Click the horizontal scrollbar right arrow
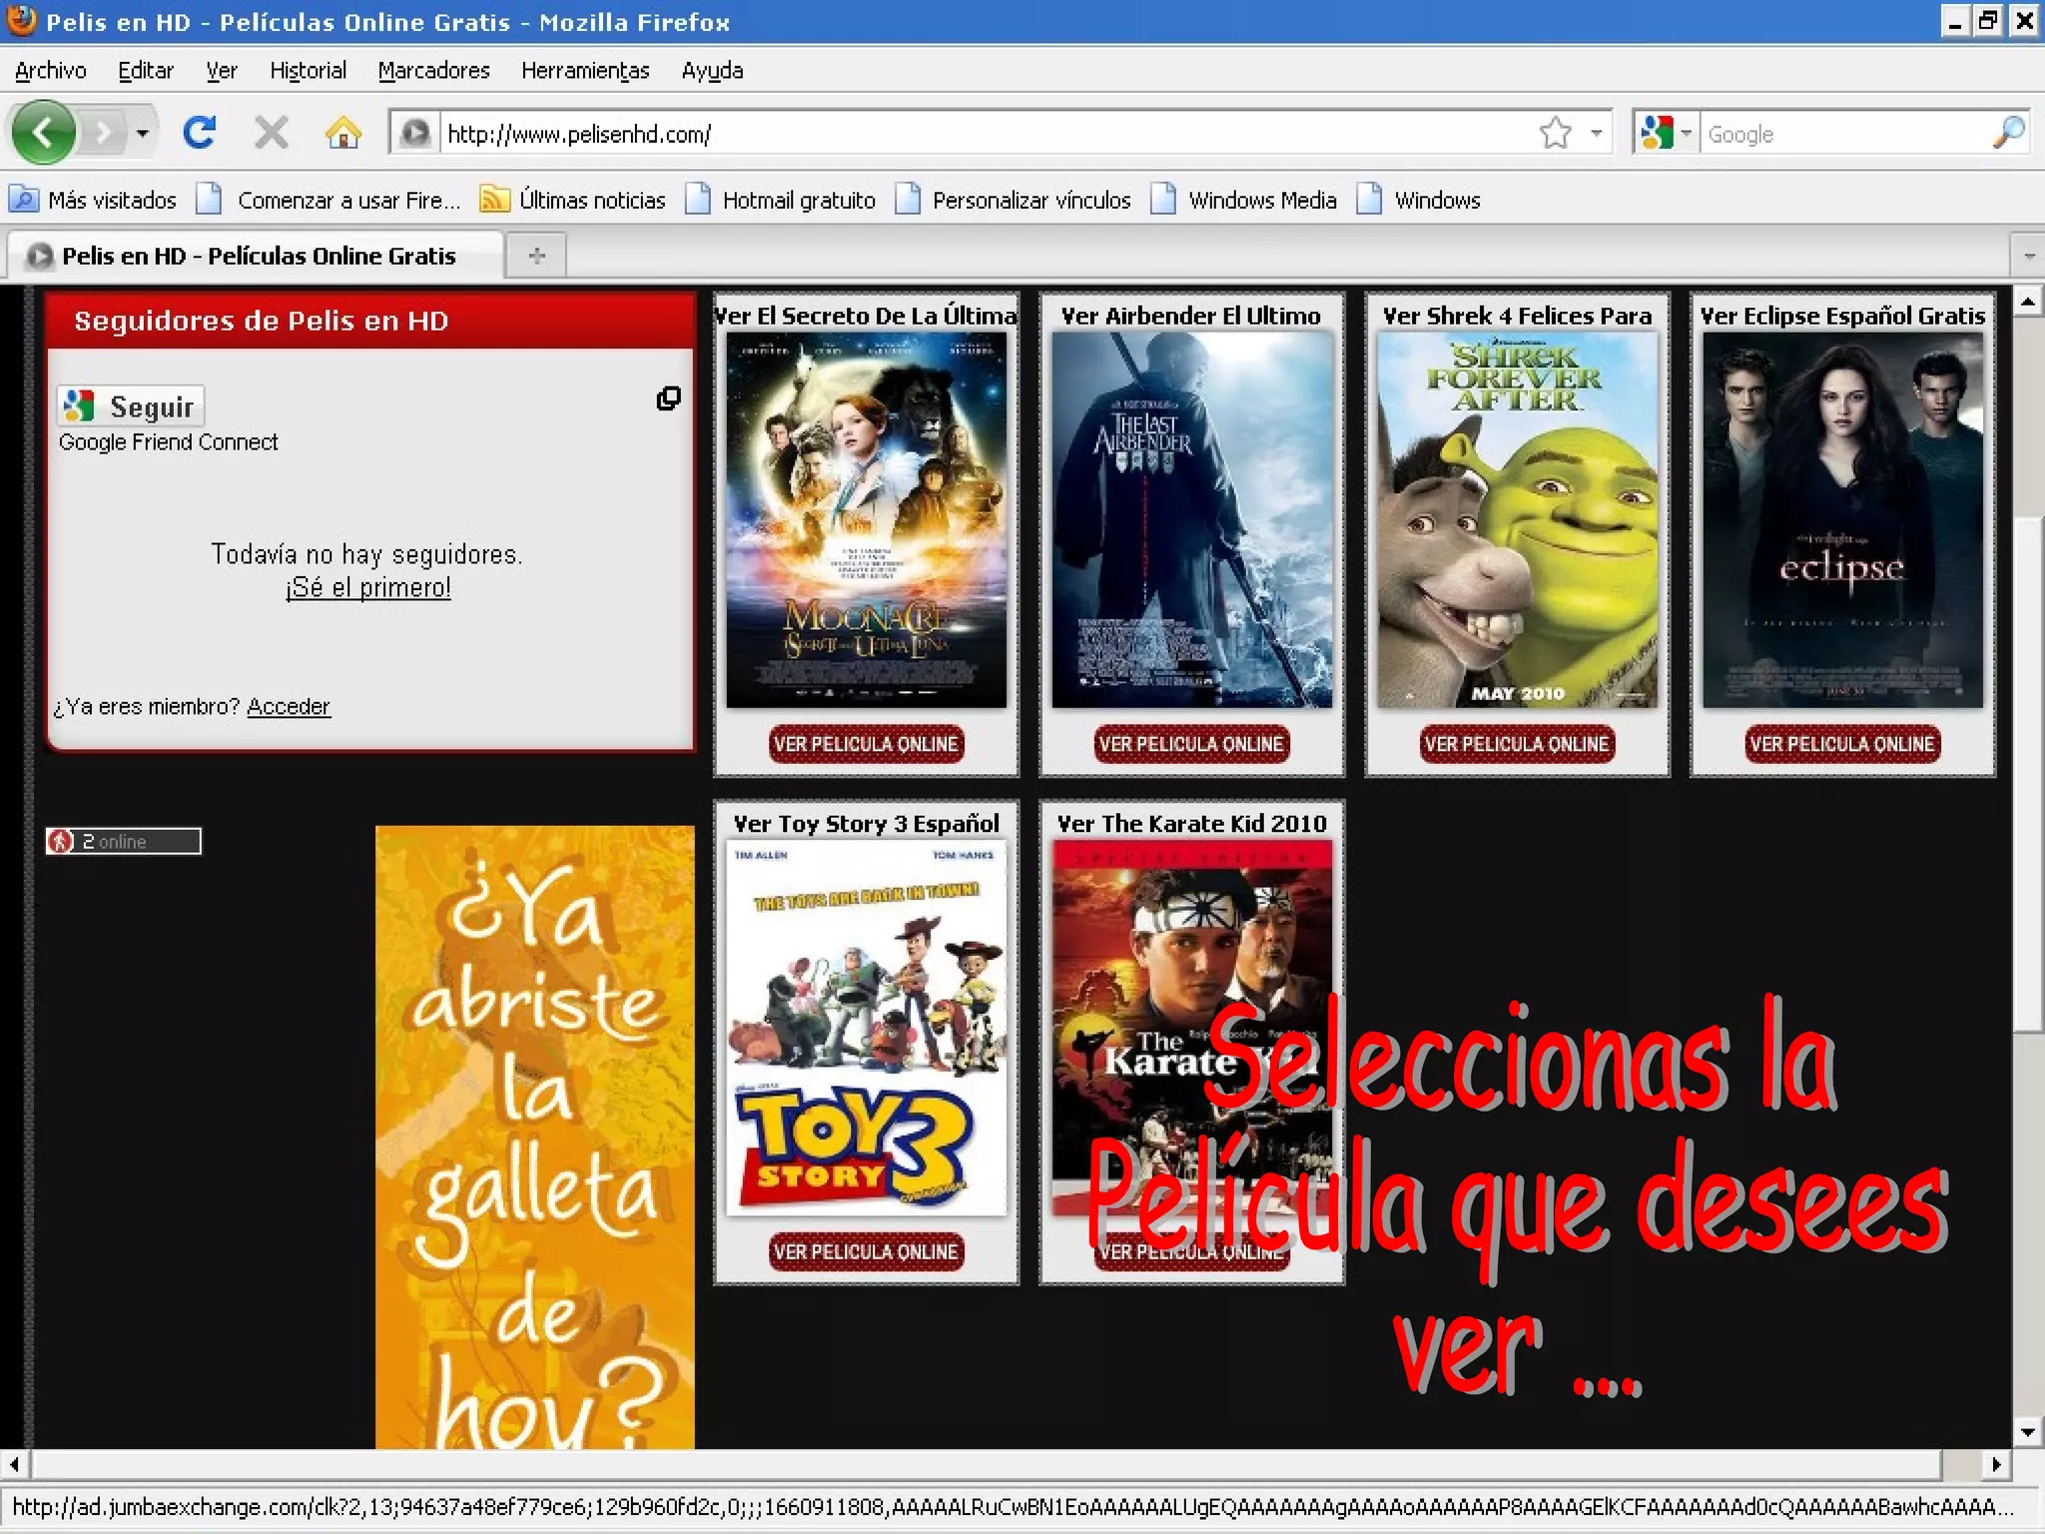Viewport: 2045px width, 1534px height. tap(1996, 1464)
